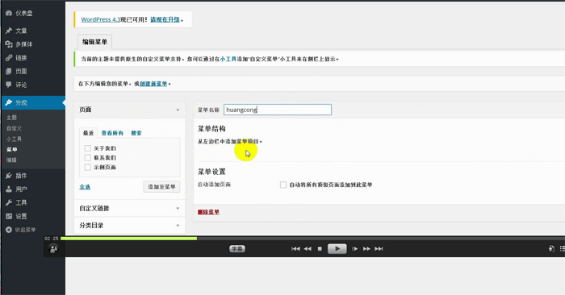This screenshot has height=295, width=565.
Task: Collapse sidebar via 收起菜单 arrow icon
Action: [9, 230]
